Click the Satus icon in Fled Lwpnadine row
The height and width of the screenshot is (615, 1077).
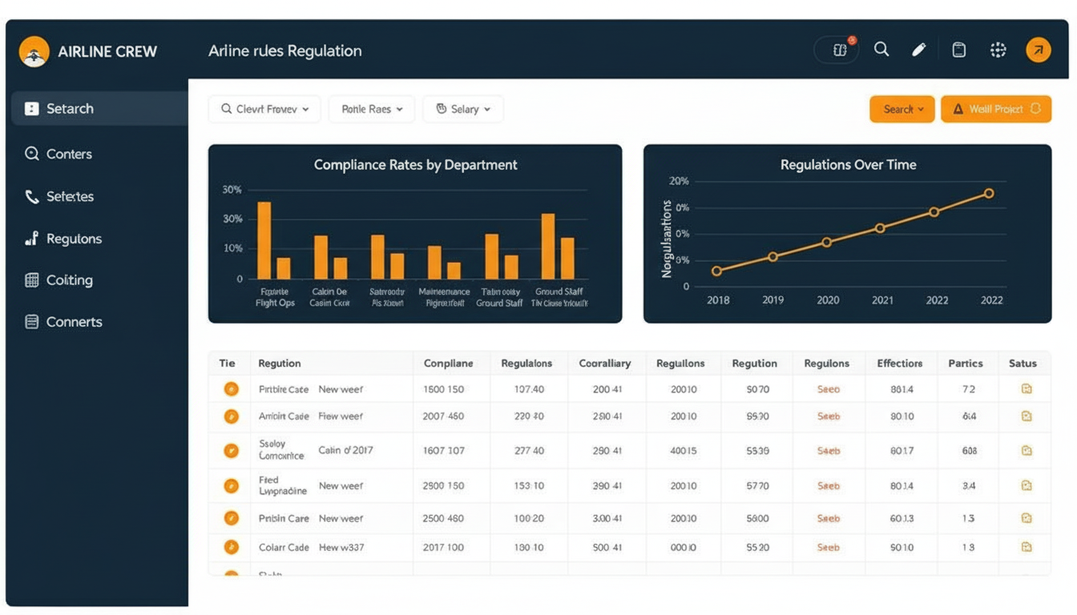pos(1027,486)
